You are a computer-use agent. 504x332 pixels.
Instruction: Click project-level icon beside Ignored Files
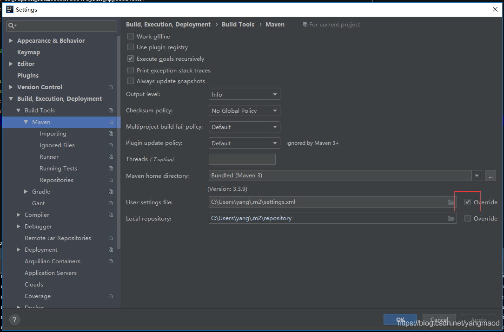pos(111,145)
